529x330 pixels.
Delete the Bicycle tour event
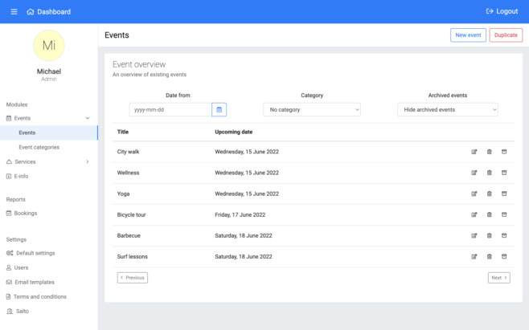pyautogui.click(x=489, y=214)
